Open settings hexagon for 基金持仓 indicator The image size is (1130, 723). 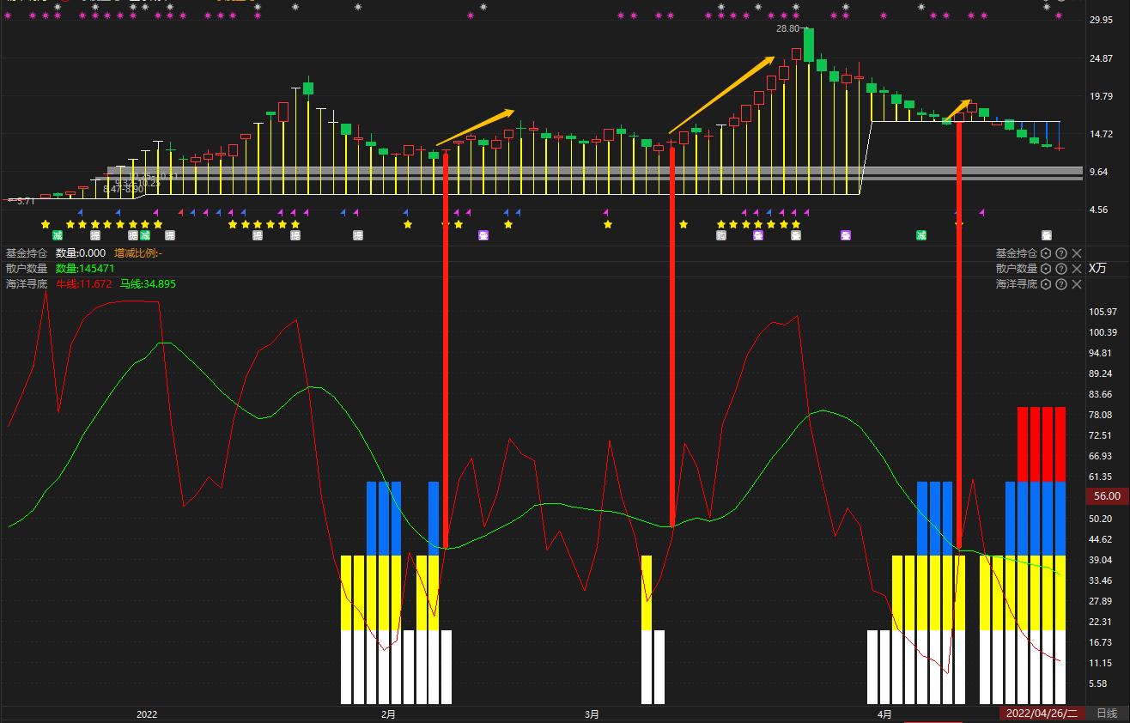pos(1046,253)
